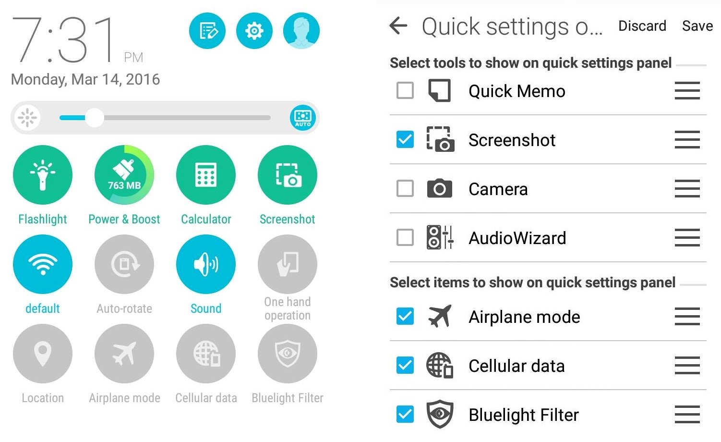This screenshot has height=442, width=721.
Task: Launch Calculator from quick settings
Action: click(206, 175)
